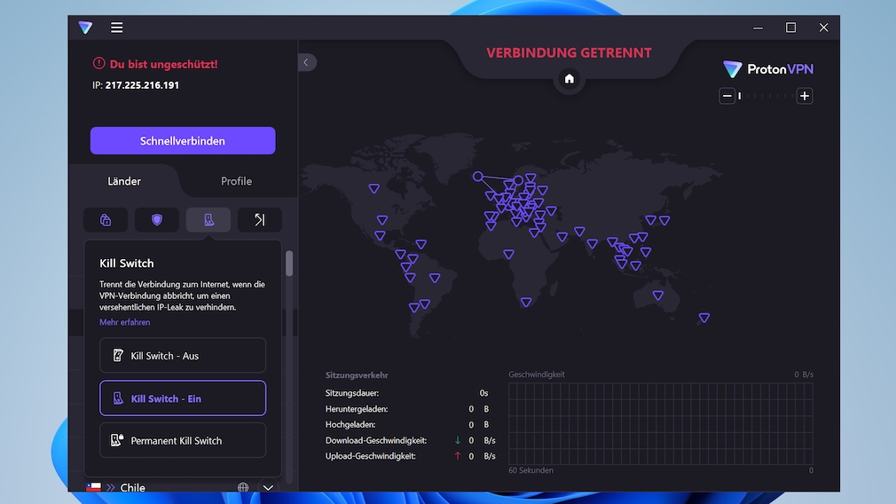Collapse the sidebar with the chevron

tap(306, 62)
